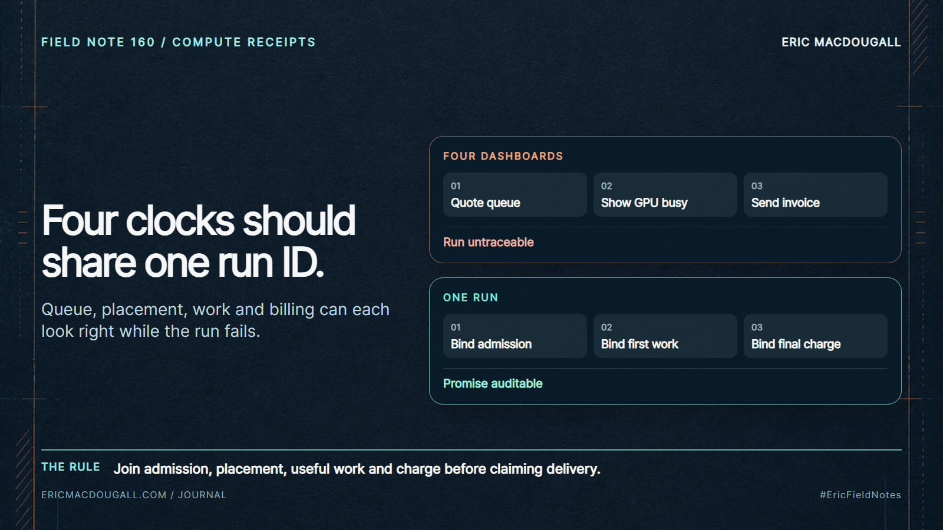Click the subtitle about queue and billing
The width and height of the screenshot is (943, 530).
click(215, 320)
